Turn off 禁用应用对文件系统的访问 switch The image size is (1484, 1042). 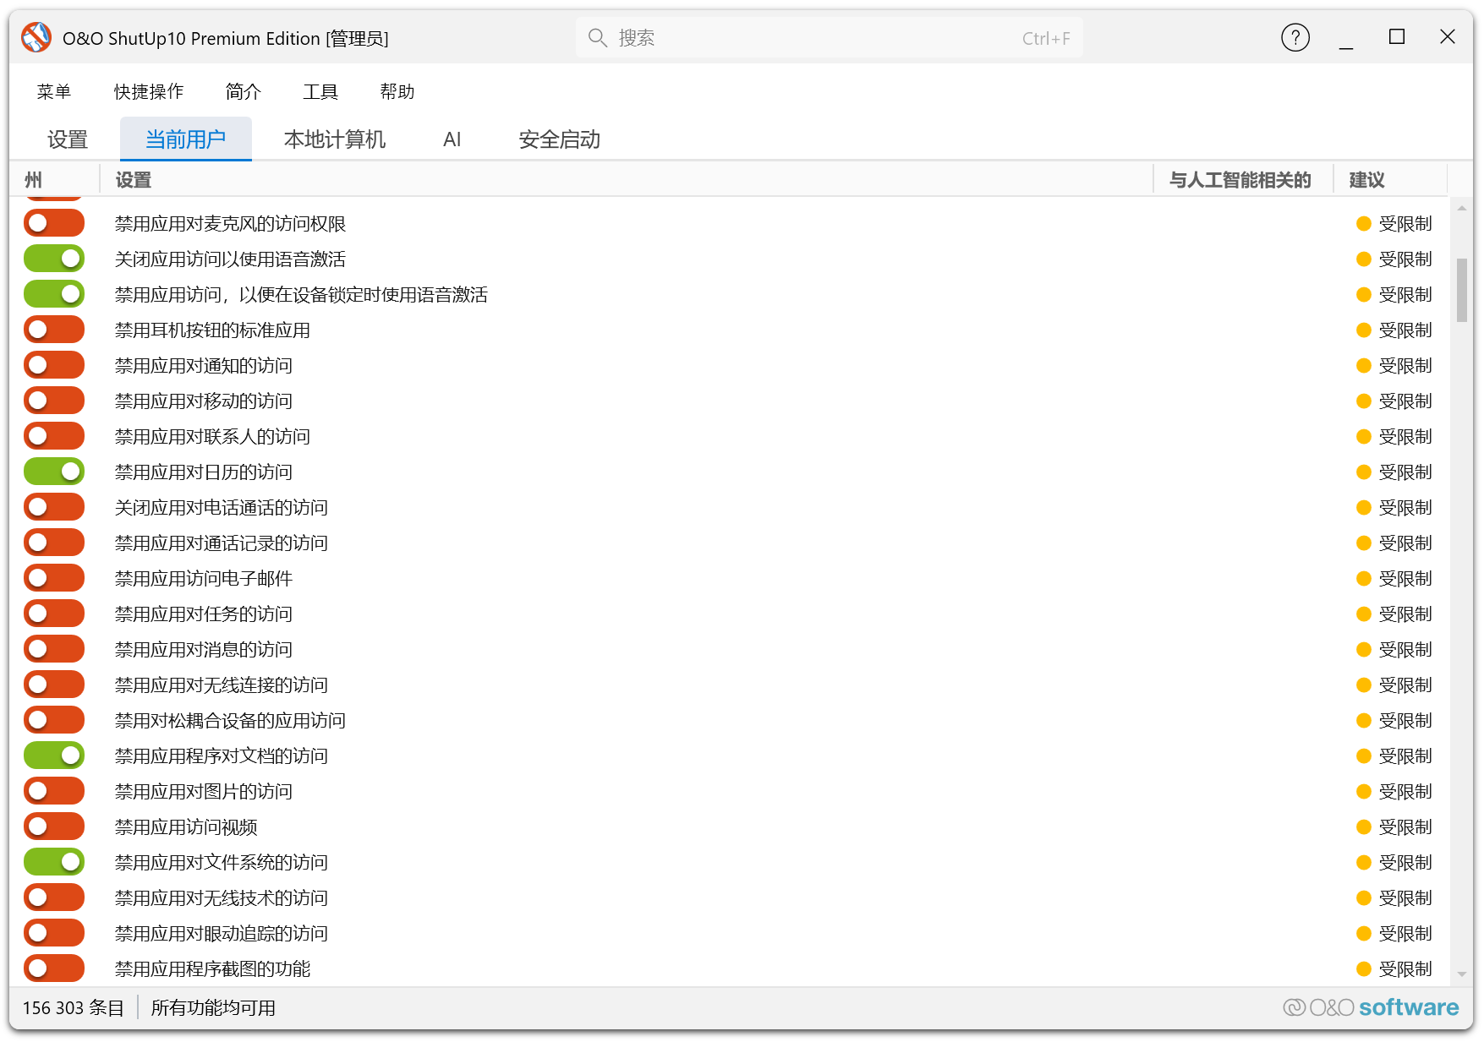54,863
